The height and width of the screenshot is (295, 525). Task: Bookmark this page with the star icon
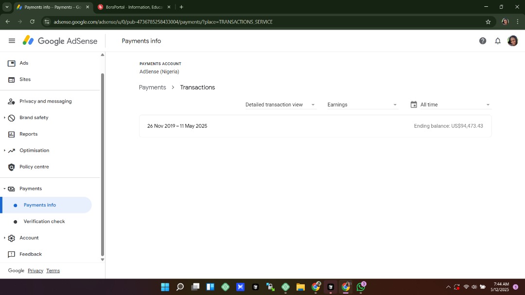point(488,22)
